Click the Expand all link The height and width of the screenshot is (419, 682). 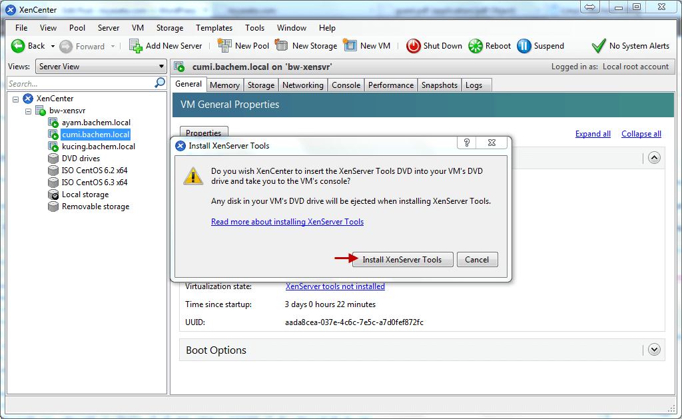(x=593, y=134)
